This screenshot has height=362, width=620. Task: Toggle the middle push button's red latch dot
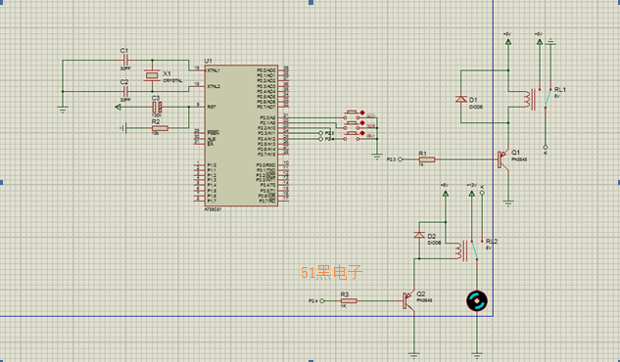(362, 123)
